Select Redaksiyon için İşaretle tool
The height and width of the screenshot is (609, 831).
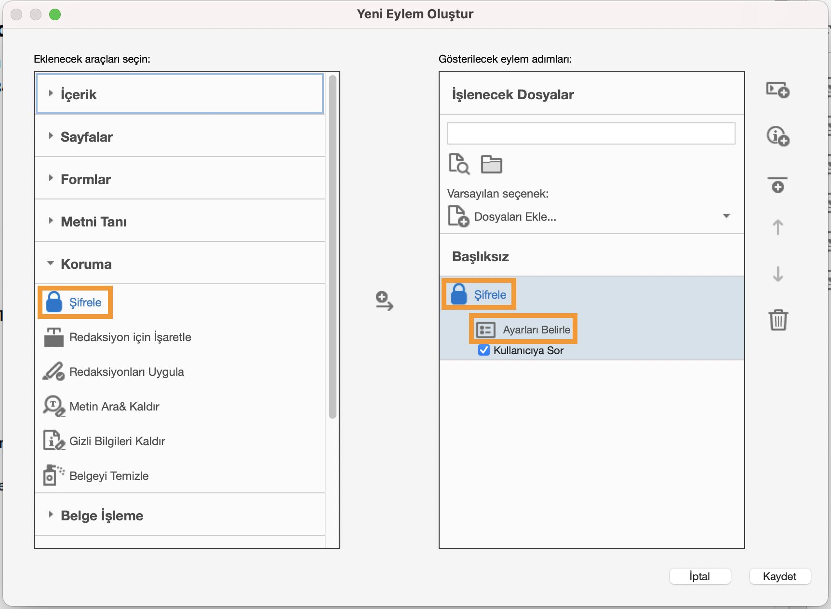click(x=130, y=337)
